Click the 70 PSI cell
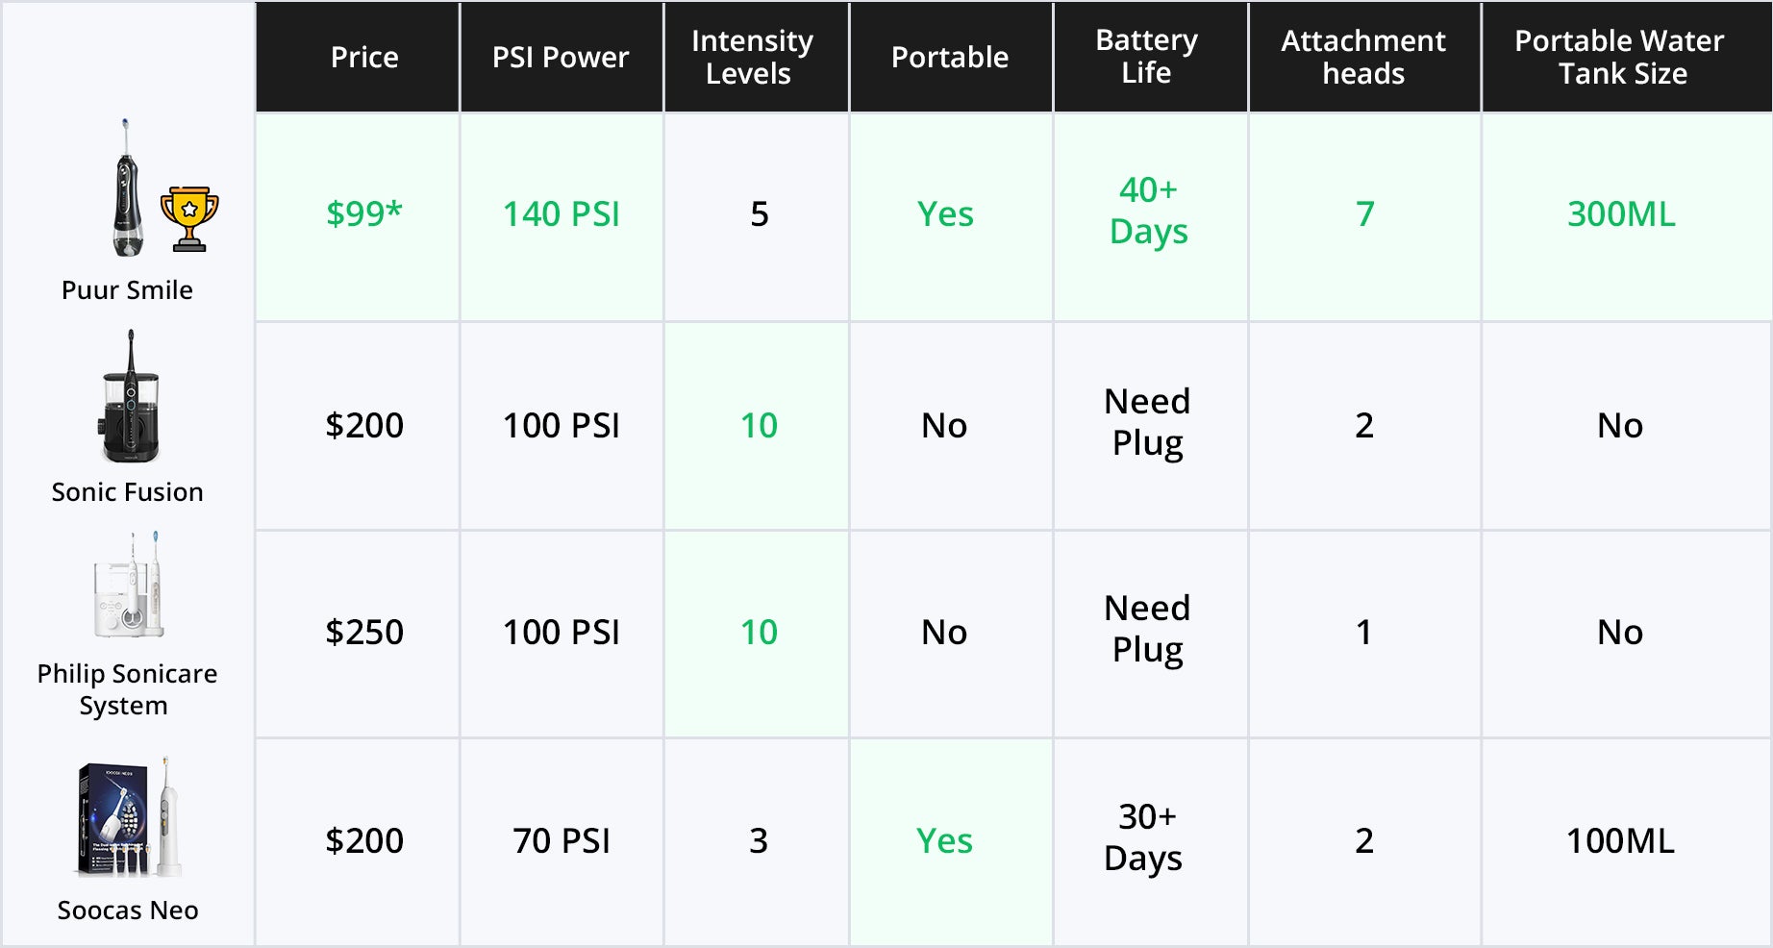 point(562,841)
